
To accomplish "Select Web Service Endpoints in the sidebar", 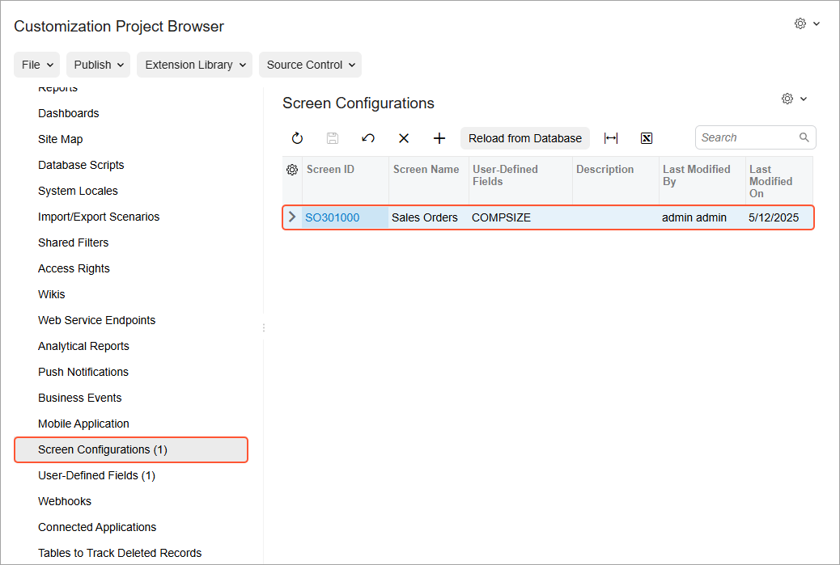I will pos(96,320).
